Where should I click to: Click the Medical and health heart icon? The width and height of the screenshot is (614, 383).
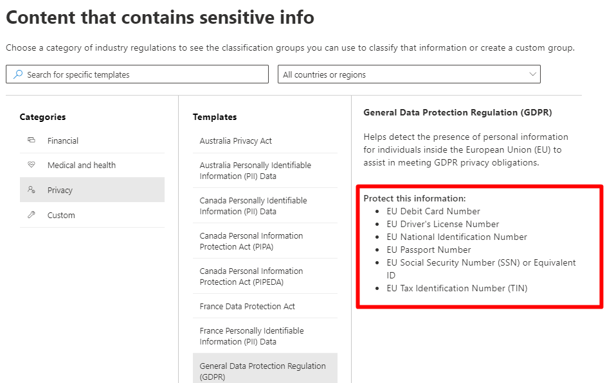32,165
